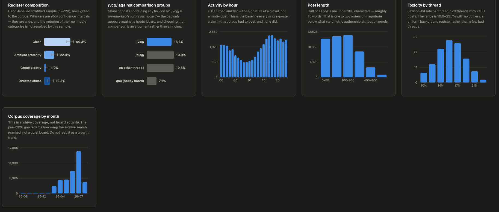Select the grey /aicg/ bar

160,55
